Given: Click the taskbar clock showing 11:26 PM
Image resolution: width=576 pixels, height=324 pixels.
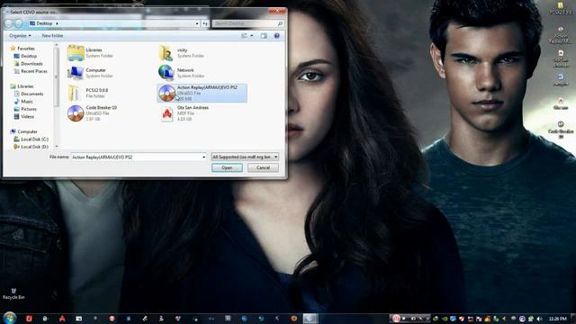Looking at the screenshot, I should coord(558,319).
